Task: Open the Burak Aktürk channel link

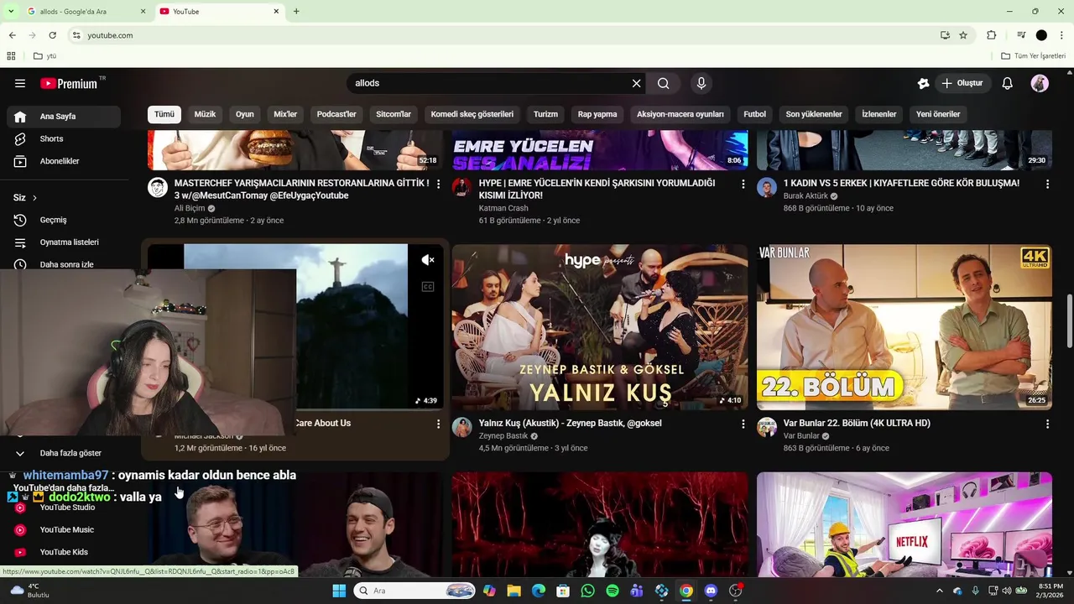Action: [x=805, y=195]
